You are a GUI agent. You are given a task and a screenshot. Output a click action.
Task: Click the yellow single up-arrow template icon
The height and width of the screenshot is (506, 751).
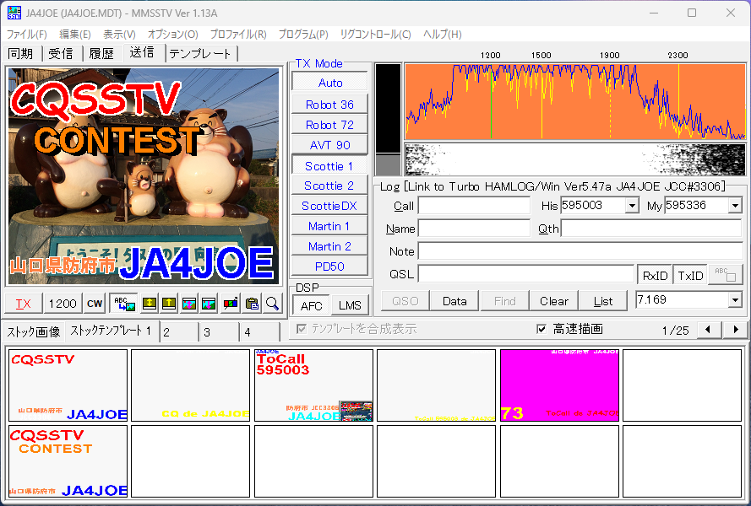[169, 304]
